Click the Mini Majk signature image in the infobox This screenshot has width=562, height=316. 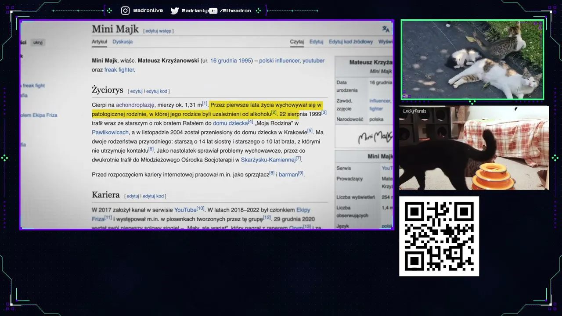click(375, 137)
